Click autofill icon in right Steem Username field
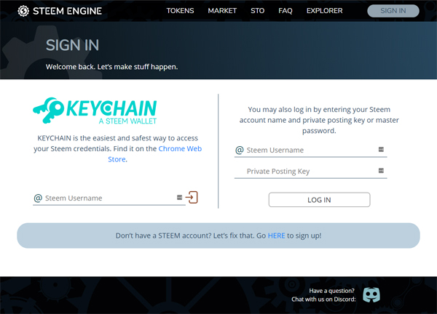 coord(380,150)
